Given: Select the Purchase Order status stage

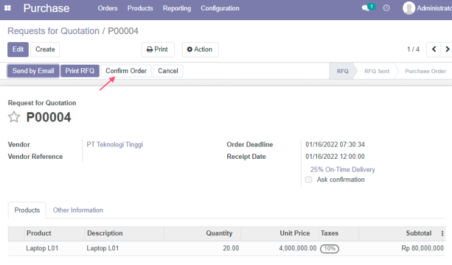Looking at the screenshot, I should pos(425,71).
